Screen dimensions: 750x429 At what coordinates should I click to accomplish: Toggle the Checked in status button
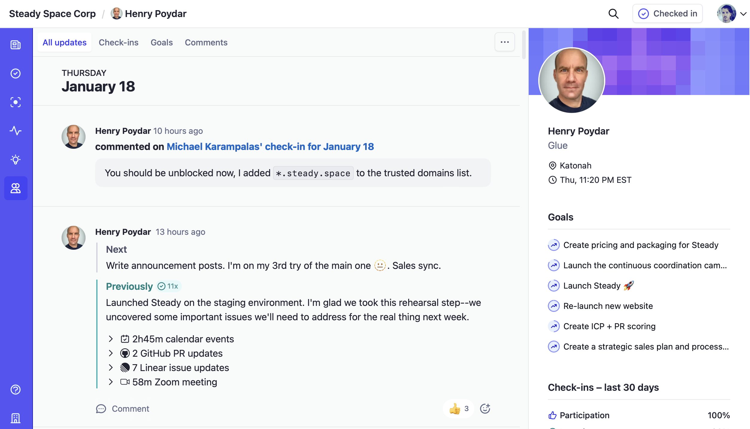(x=667, y=13)
